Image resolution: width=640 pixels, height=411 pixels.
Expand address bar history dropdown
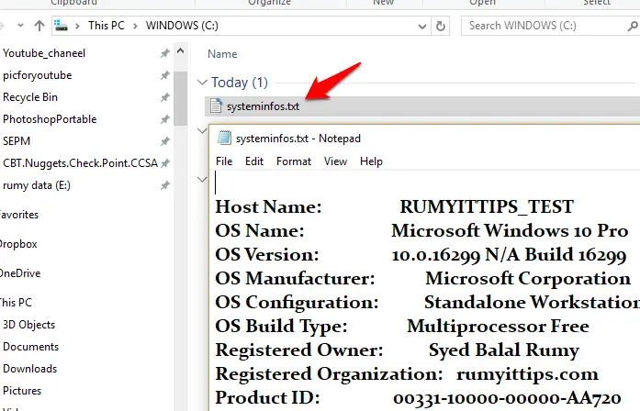click(x=422, y=27)
